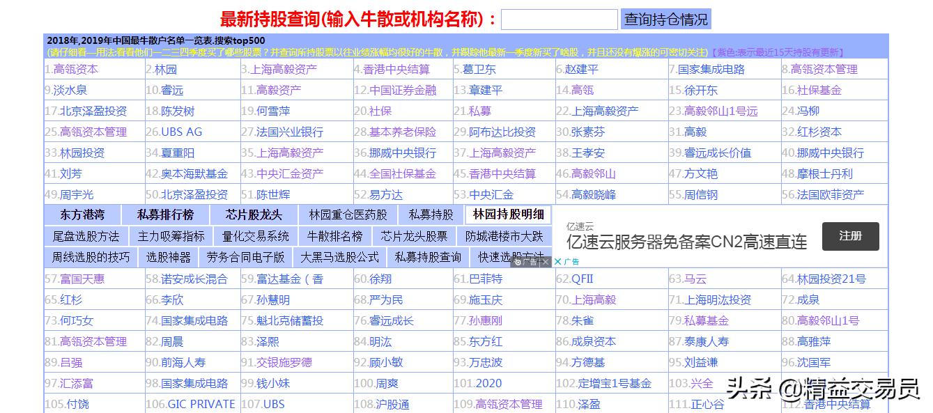This screenshot has width=933, height=413.
Task: Open the 私募排行榜 tab
Action: [165, 215]
